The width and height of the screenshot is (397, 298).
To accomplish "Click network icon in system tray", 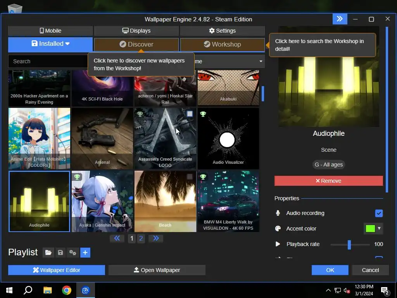I will coord(338,290).
